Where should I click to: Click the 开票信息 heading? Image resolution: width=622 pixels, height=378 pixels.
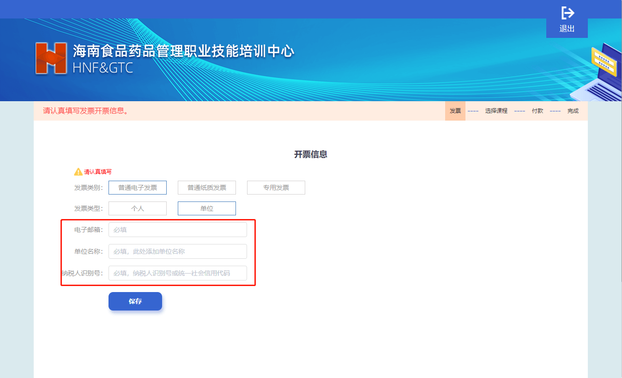coord(311,154)
